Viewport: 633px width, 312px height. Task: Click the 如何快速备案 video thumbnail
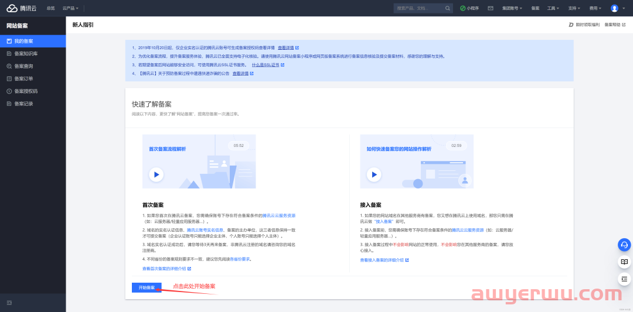pos(417,161)
